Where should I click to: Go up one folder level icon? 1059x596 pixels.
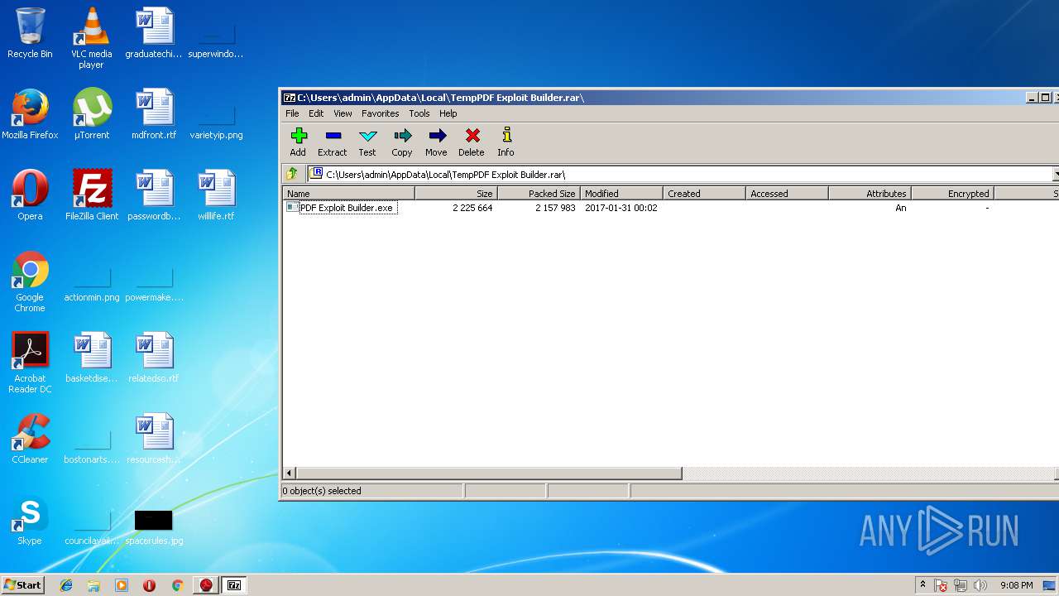click(x=291, y=174)
